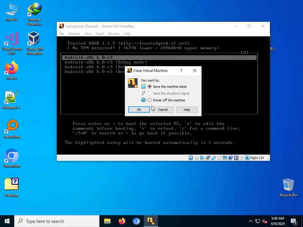The image size is (303, 227).
Task: Open the Windows Start menu
Action: point(7,221)
